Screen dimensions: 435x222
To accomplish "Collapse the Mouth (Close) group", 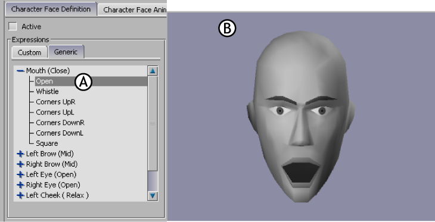I will click(x=20, y=71).
